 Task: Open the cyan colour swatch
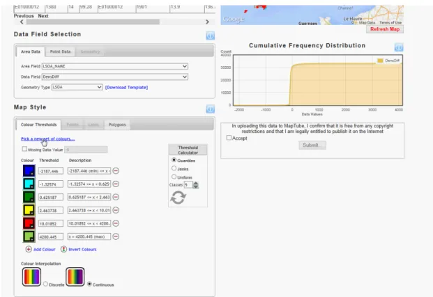[x=29, y=184]
